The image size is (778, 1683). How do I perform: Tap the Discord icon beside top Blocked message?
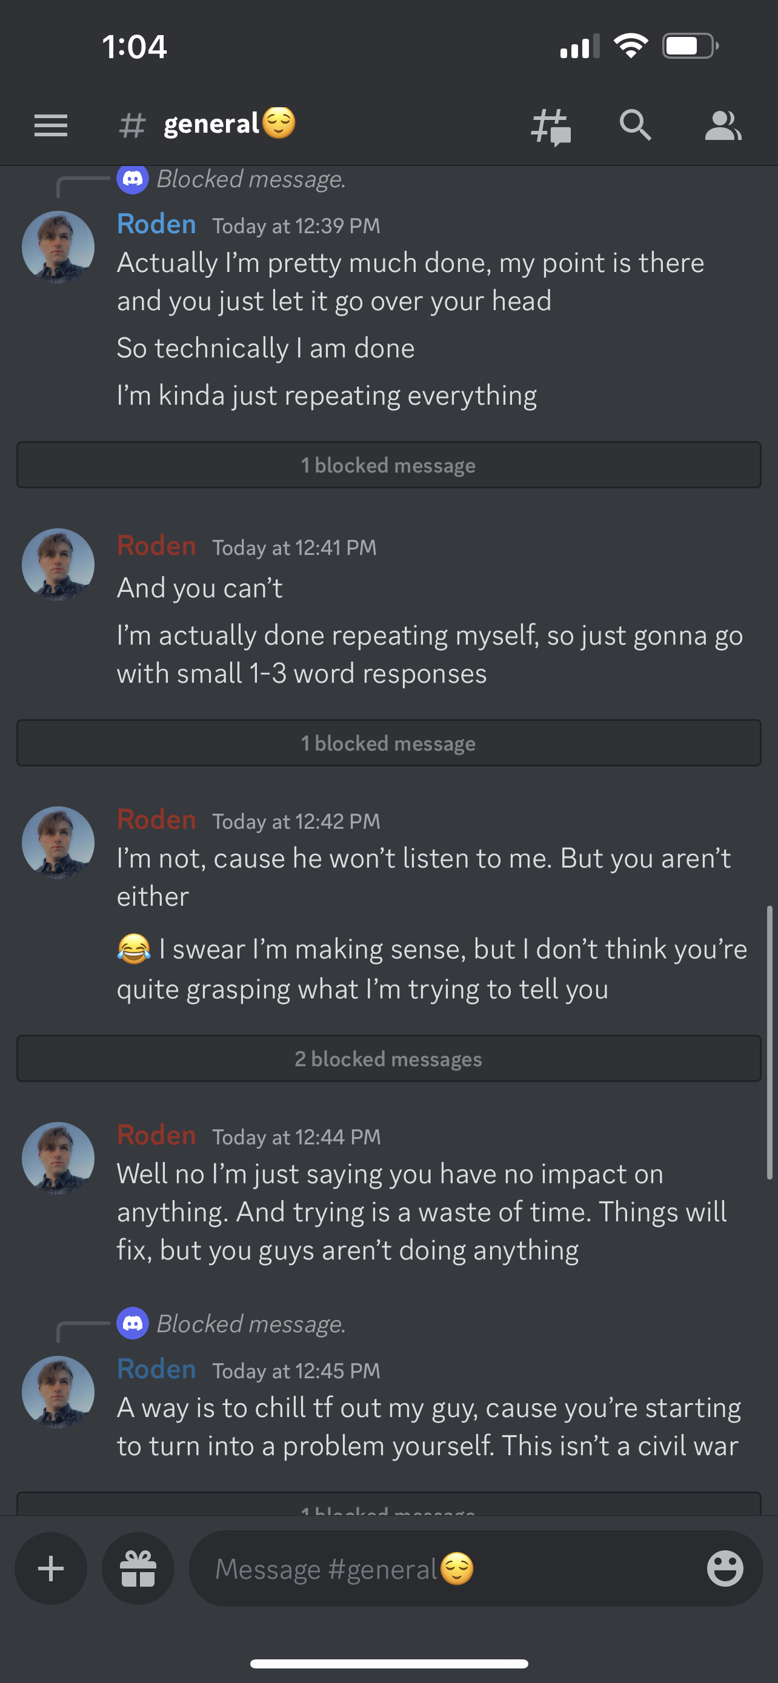[x=133, y=178]
